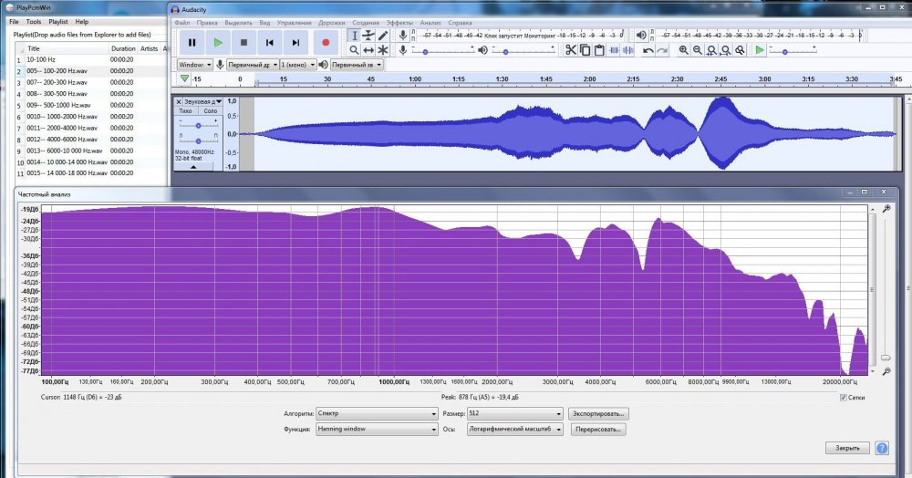The image size is (912, 478).
Task: Open the Playlist menu in PlayPcmWin
Action: [57, 21]
